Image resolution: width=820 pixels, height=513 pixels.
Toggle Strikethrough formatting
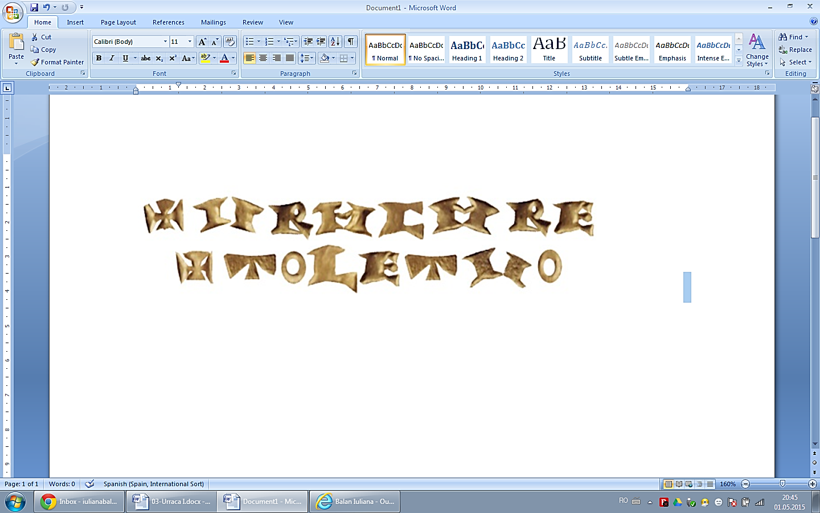(x=146, y=58)
